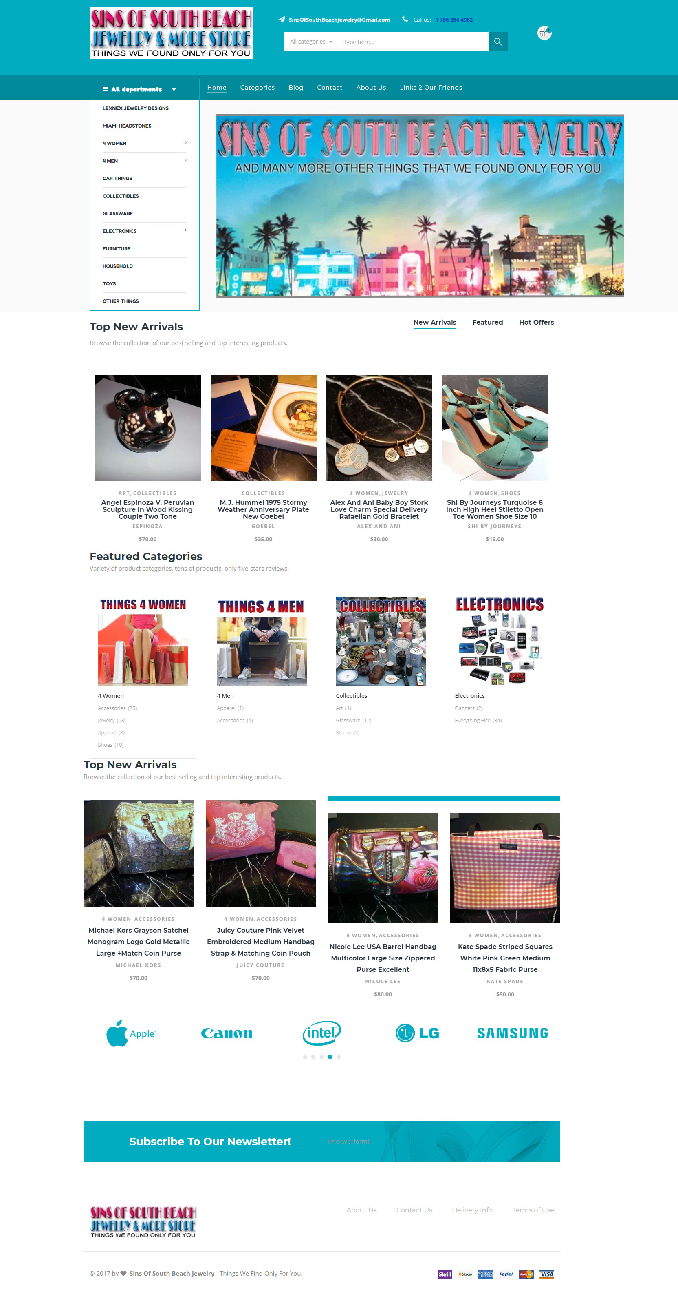Select the highlighted brand carousel dot
This screenshot has height=1292, width=678.
(x=330, y=1057)
